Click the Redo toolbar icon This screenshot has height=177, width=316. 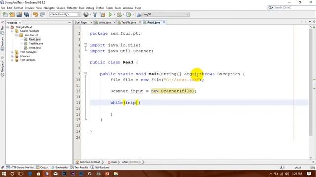pos(42,14)
